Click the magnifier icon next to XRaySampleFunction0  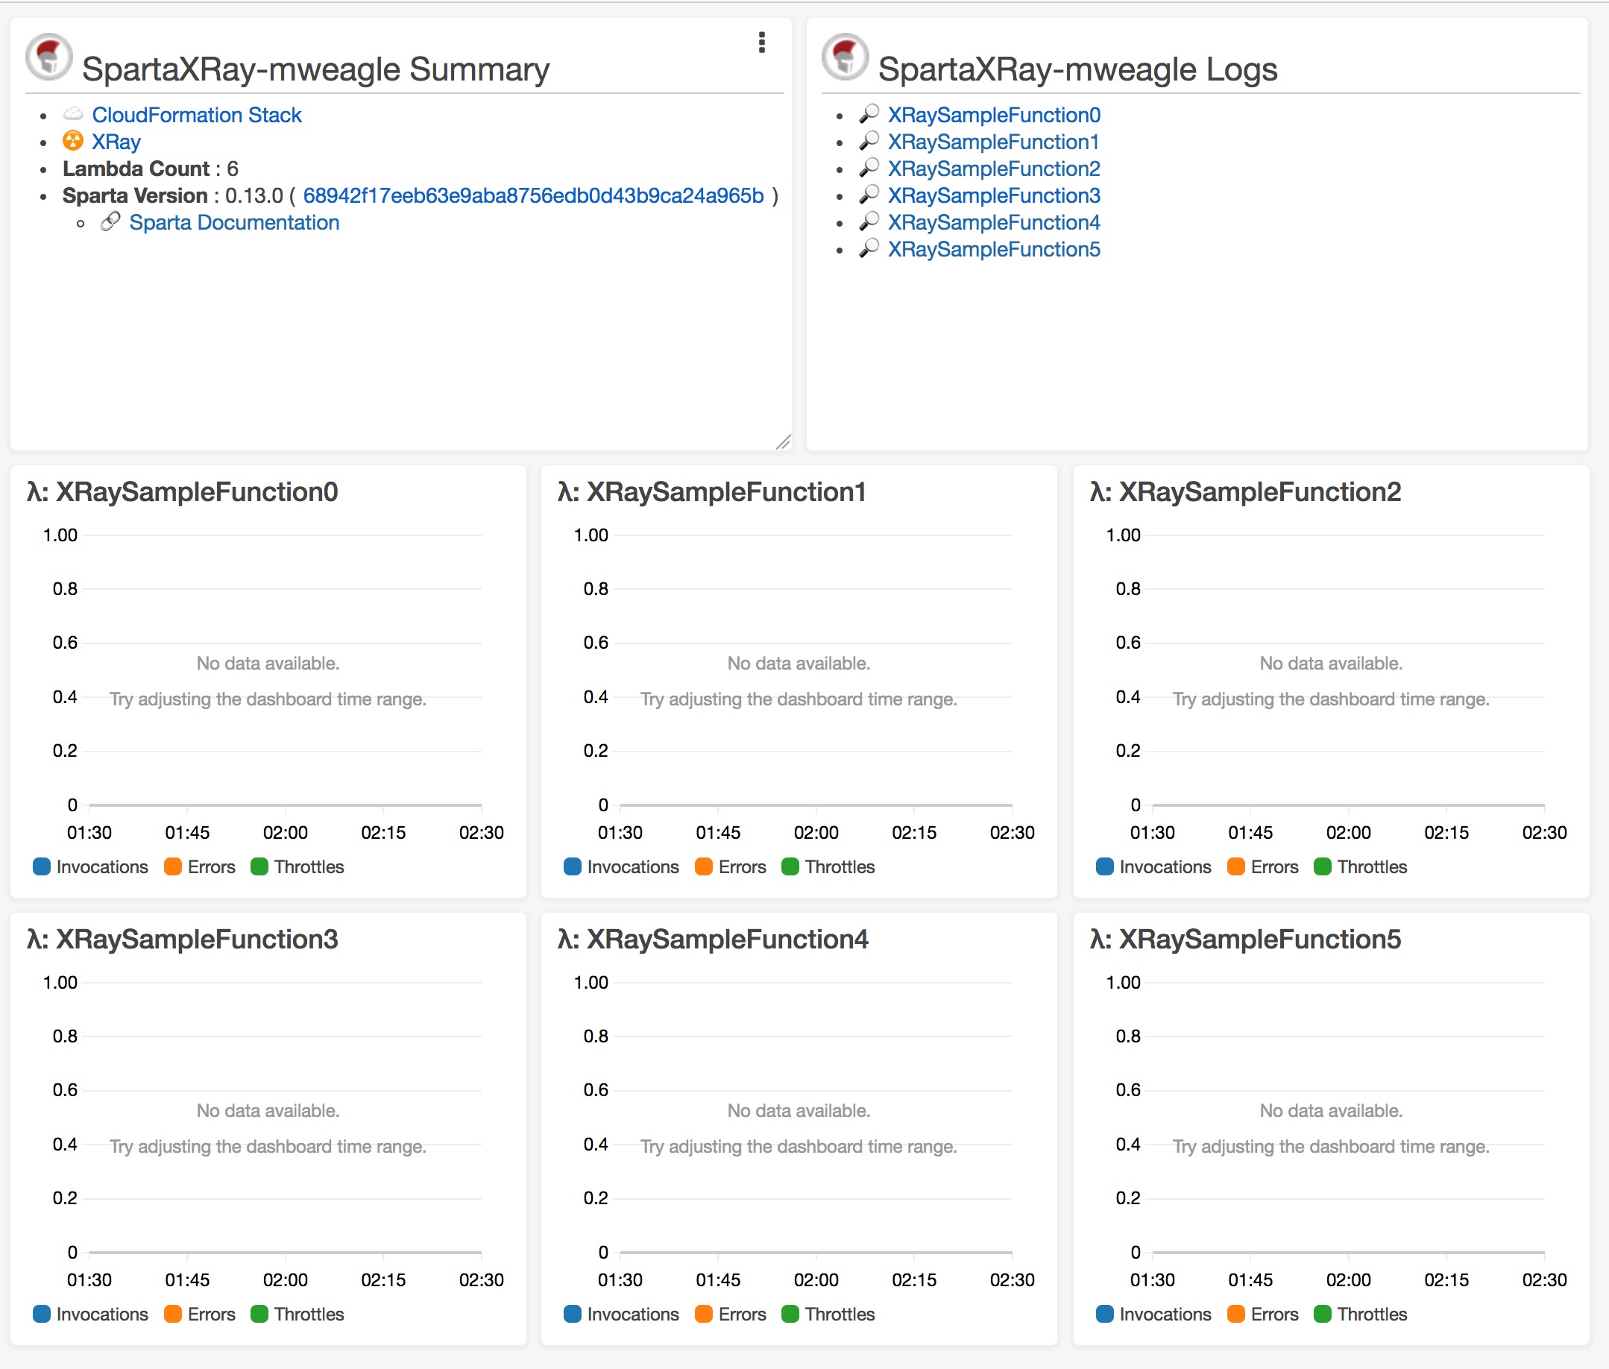pyautogui.click(x=869, y=114)
